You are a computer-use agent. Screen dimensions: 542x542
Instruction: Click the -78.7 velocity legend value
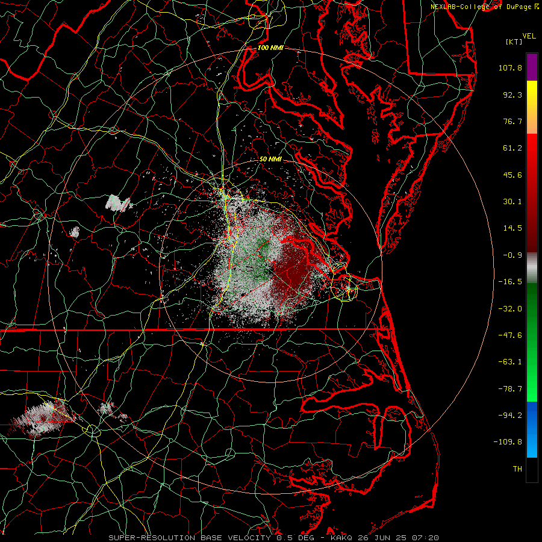coord(510,389)
